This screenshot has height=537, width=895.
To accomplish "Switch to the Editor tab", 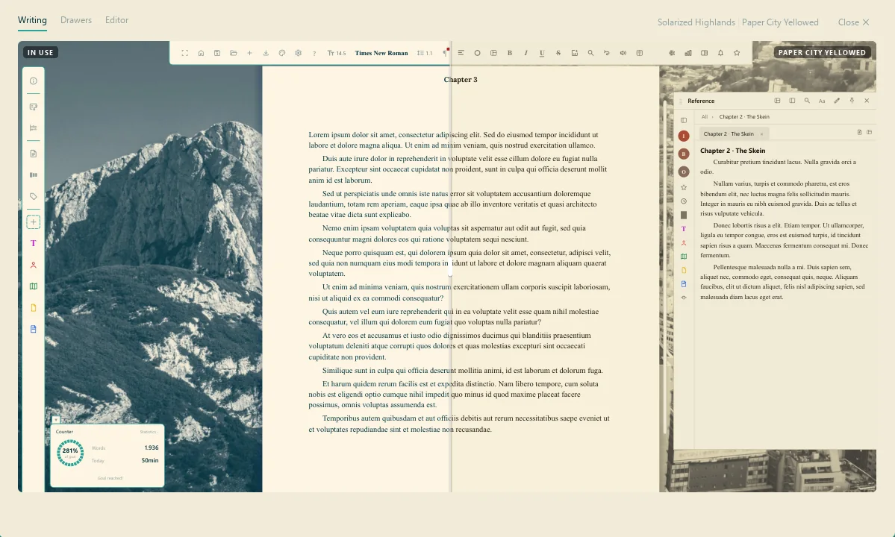I will pyautogui.click(x=116, y=20).
